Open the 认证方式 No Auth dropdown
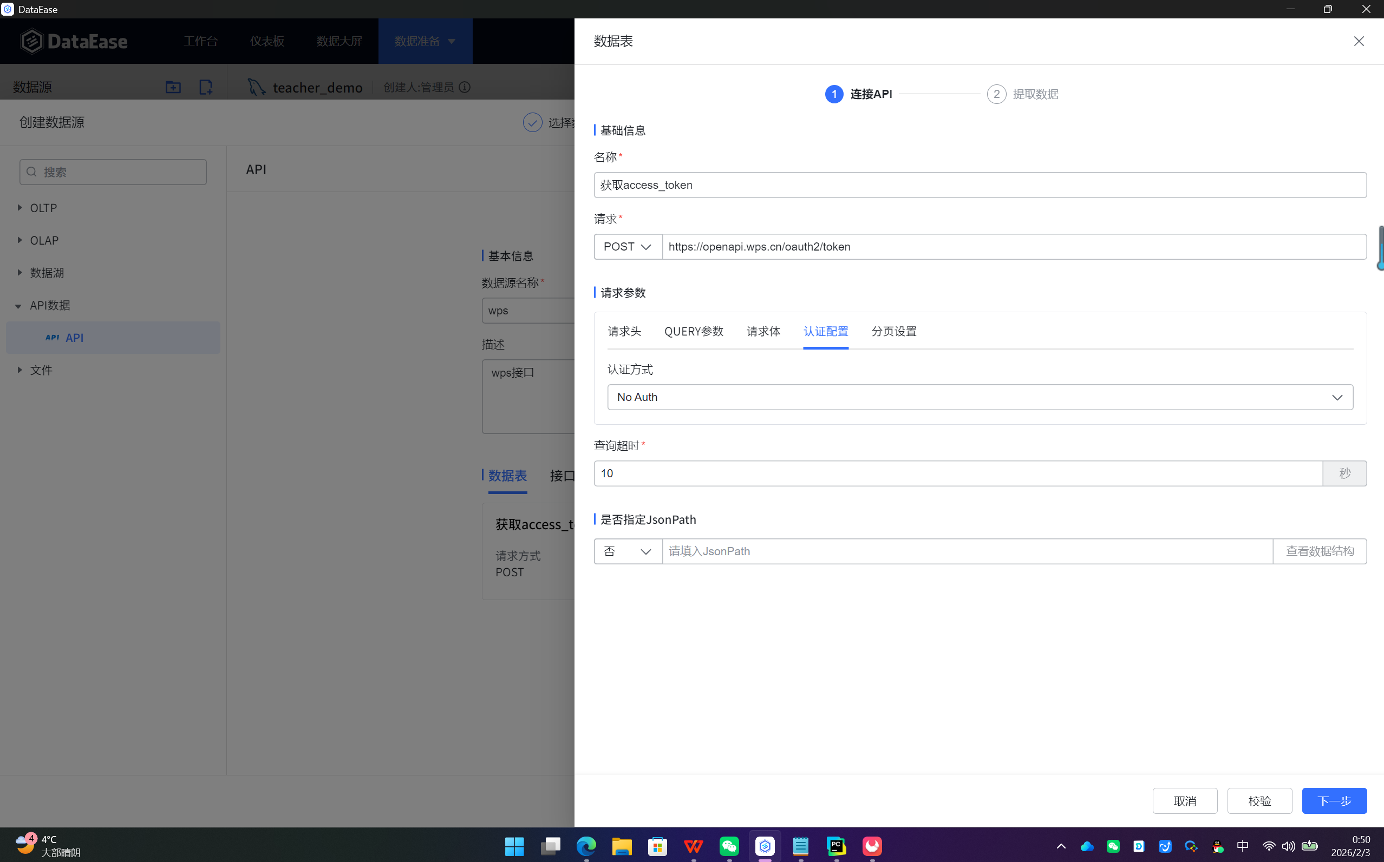This screenshot has height=862, width=1384. click(980, 397)
